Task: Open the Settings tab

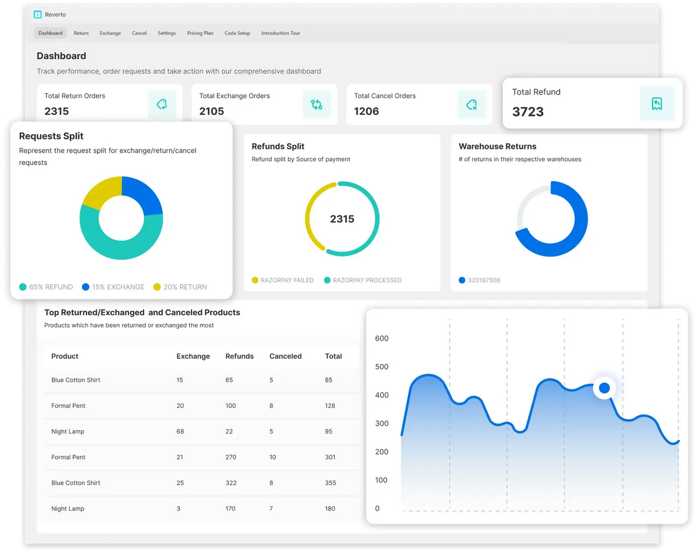Action: tap(167, 33)
